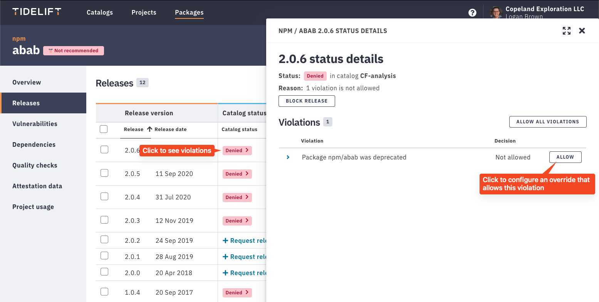Click the Catalog status column subheader

(239, 129)
